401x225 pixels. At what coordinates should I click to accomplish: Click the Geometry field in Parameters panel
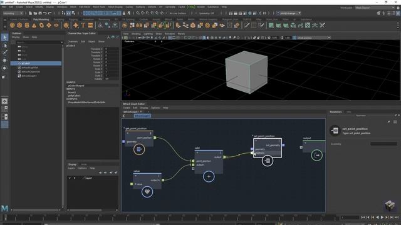(383, 144)
